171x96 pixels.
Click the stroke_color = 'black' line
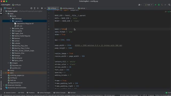[65, 64]
